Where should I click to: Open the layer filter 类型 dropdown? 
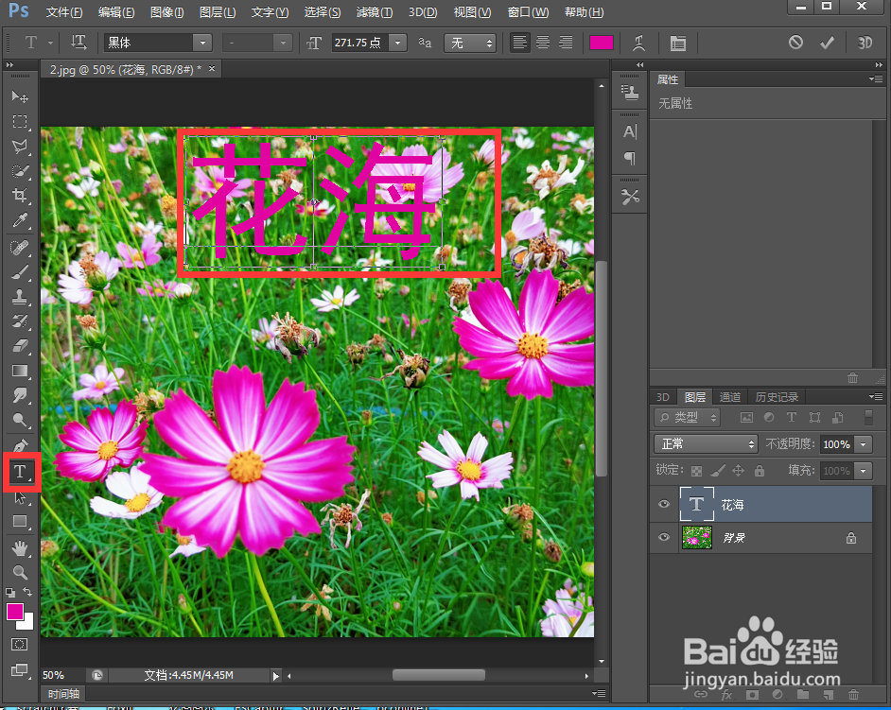point(687,418)
